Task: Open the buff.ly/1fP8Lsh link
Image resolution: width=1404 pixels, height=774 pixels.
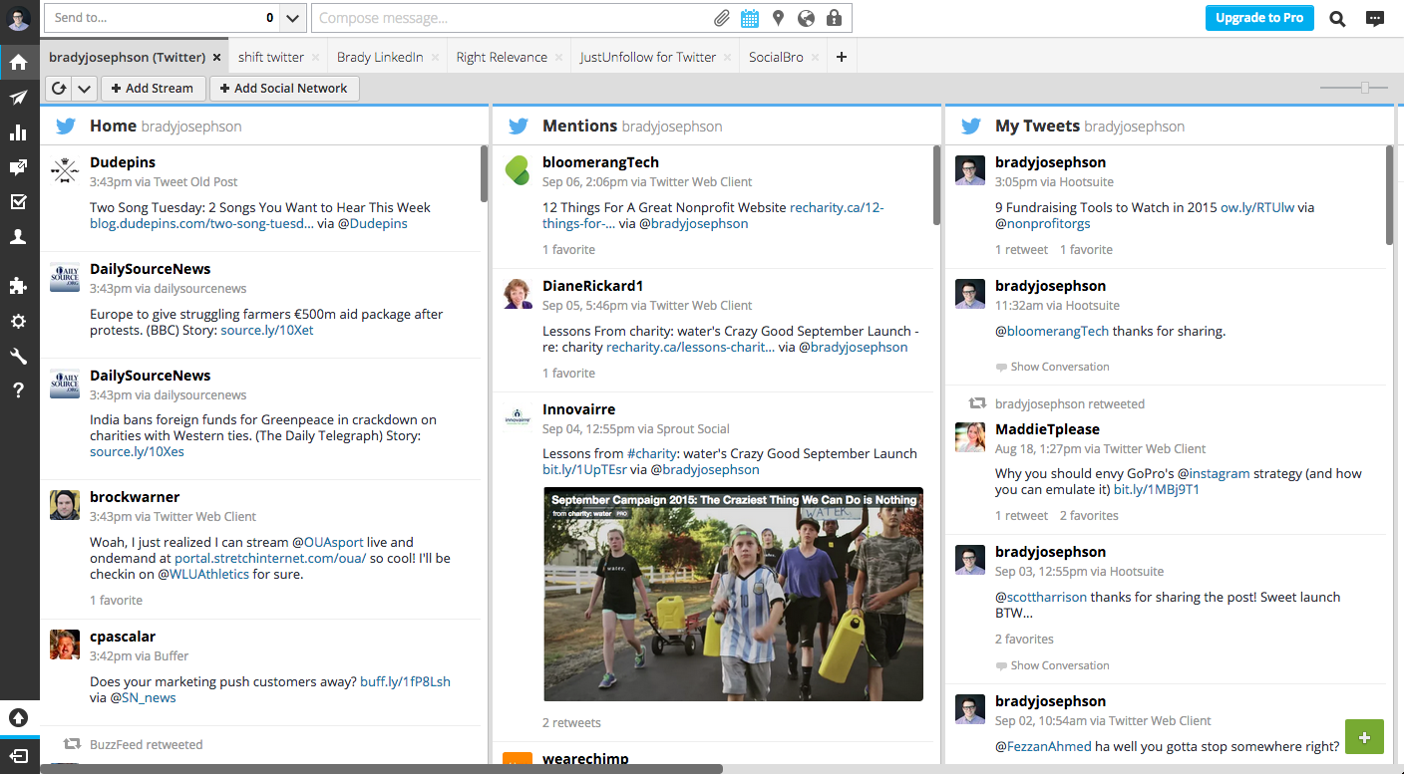Action: (406, 681)
